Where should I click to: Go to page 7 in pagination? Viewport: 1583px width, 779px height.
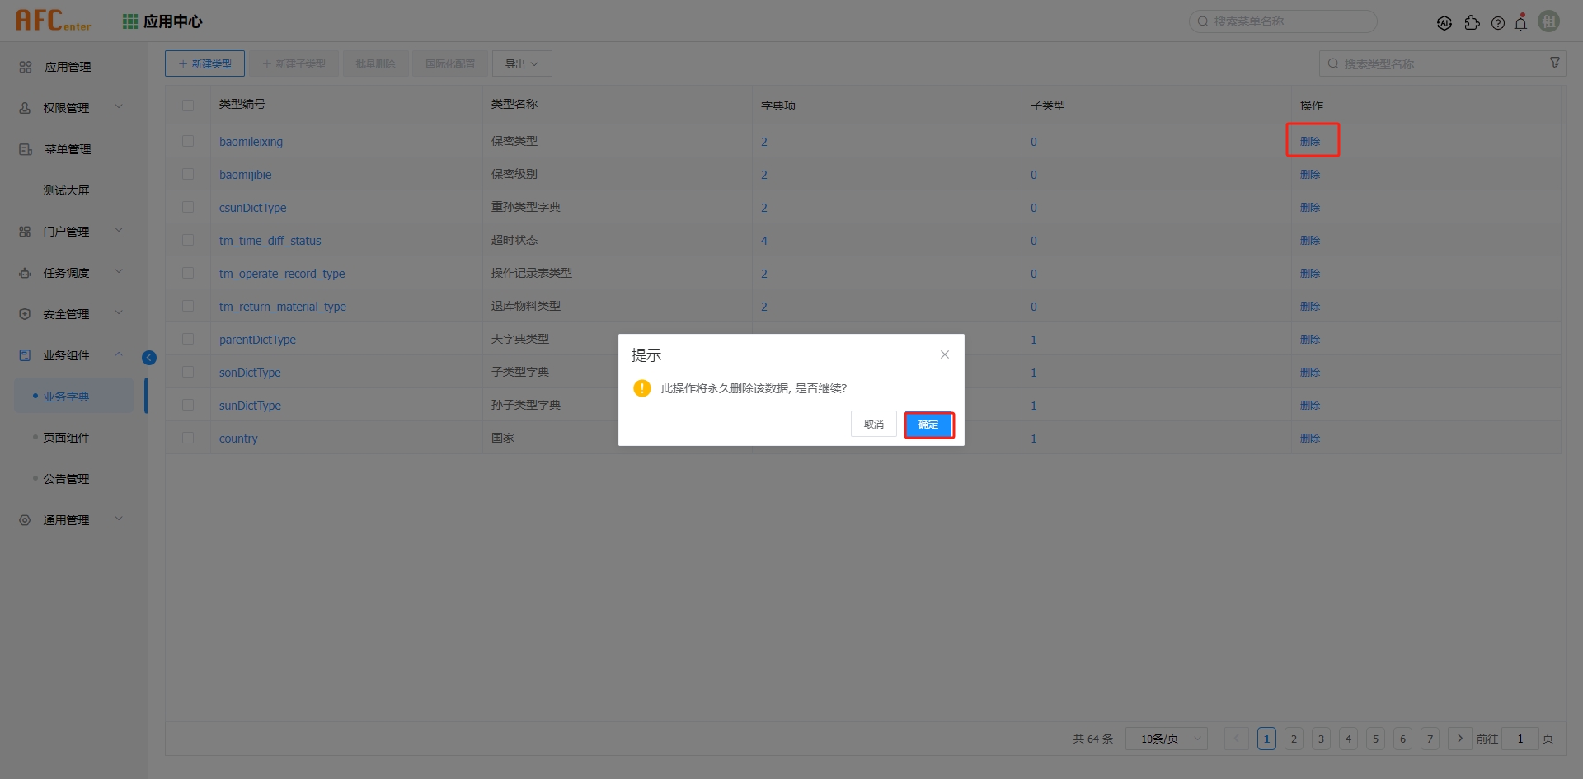tap(1430, 739)
